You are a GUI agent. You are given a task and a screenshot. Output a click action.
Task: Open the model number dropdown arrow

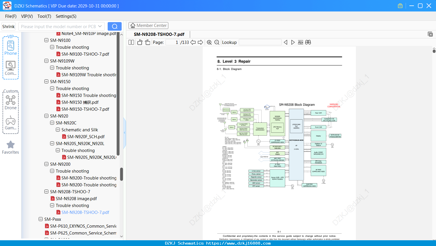pos(100,26)
